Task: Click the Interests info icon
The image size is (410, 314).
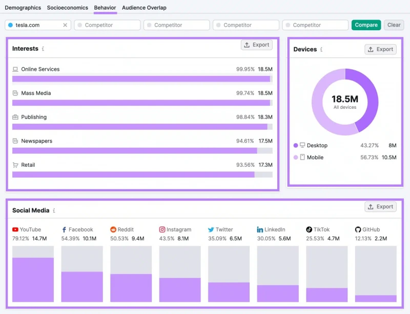Action: pyautogui.click(x=43, y=49)
